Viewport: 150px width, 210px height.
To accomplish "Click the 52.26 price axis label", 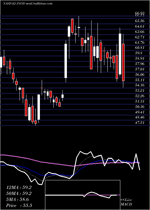I will [140, 96].
